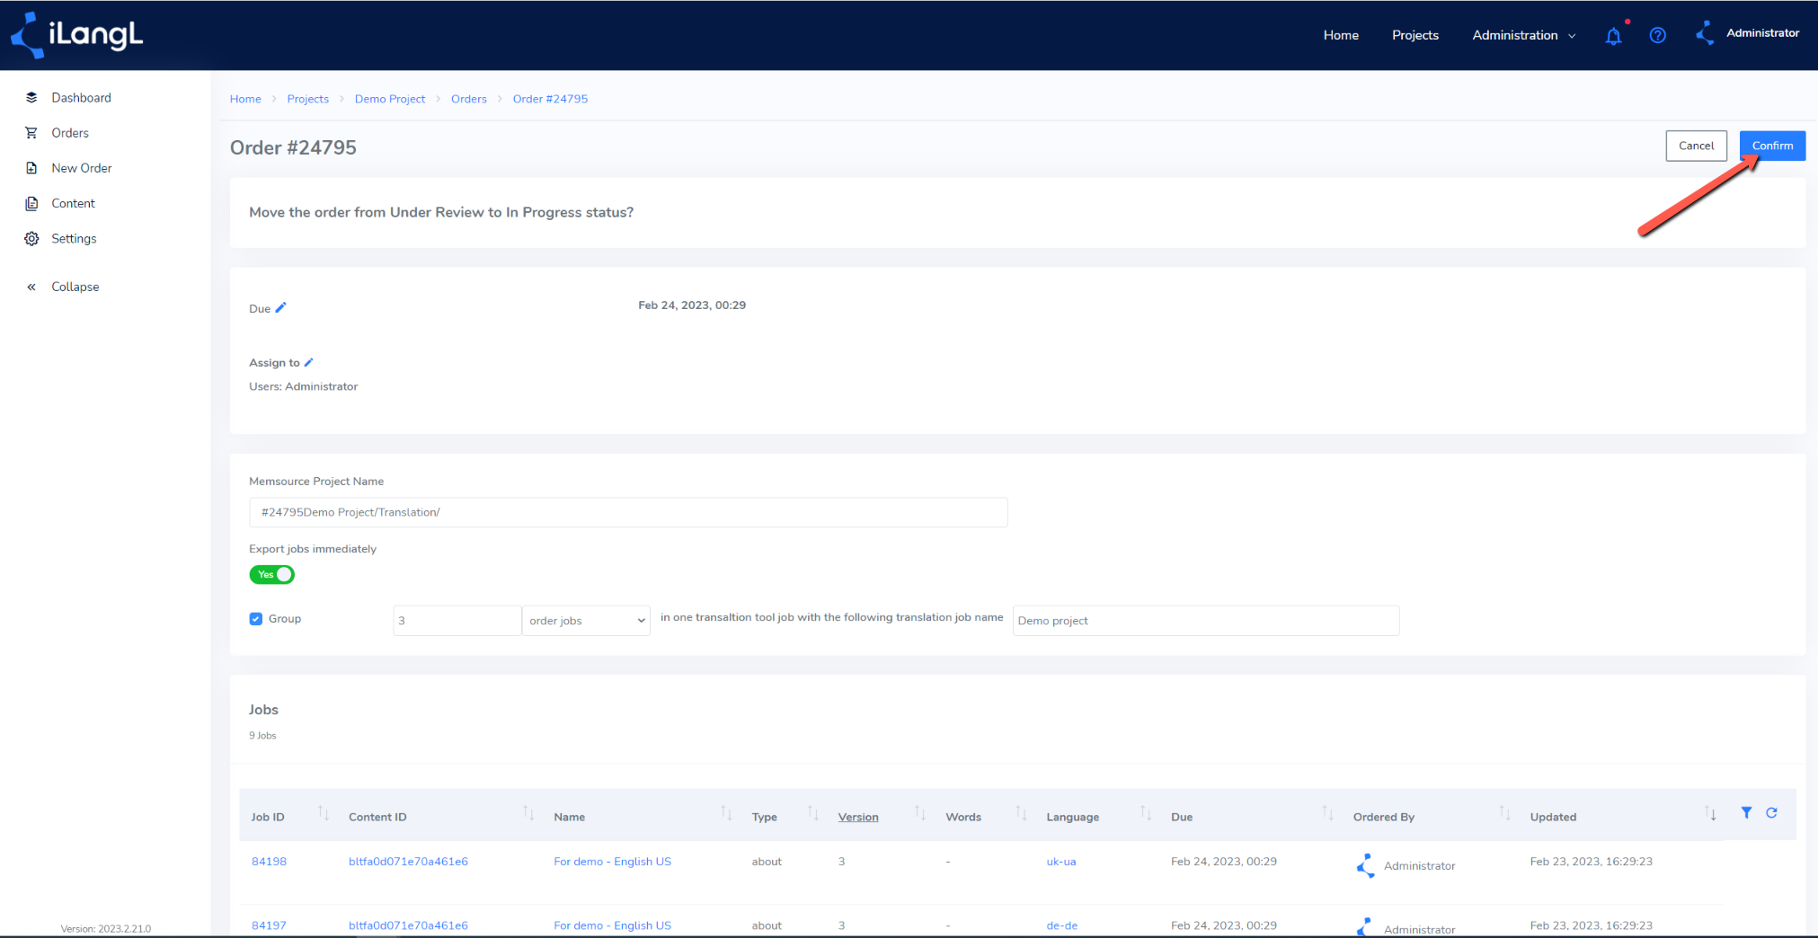Open Settings in the sidebar
The width and height of the screenshot is (1818, 938).
click(74, 238)
